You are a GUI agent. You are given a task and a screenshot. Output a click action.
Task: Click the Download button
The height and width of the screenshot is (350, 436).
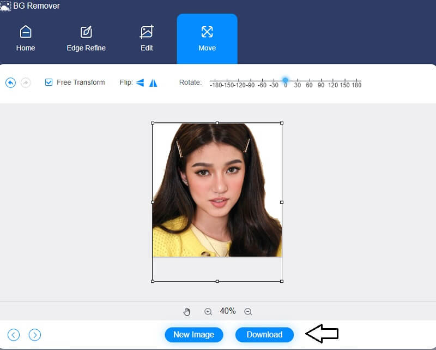(x=264, y=335)
